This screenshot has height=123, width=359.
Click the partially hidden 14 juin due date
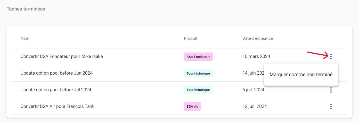pyautogui.click(x=253, y=73)
